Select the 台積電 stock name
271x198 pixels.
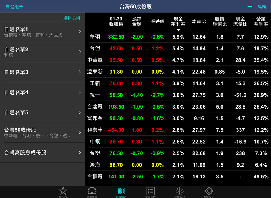pyautogui.click(x=95, y=176)
